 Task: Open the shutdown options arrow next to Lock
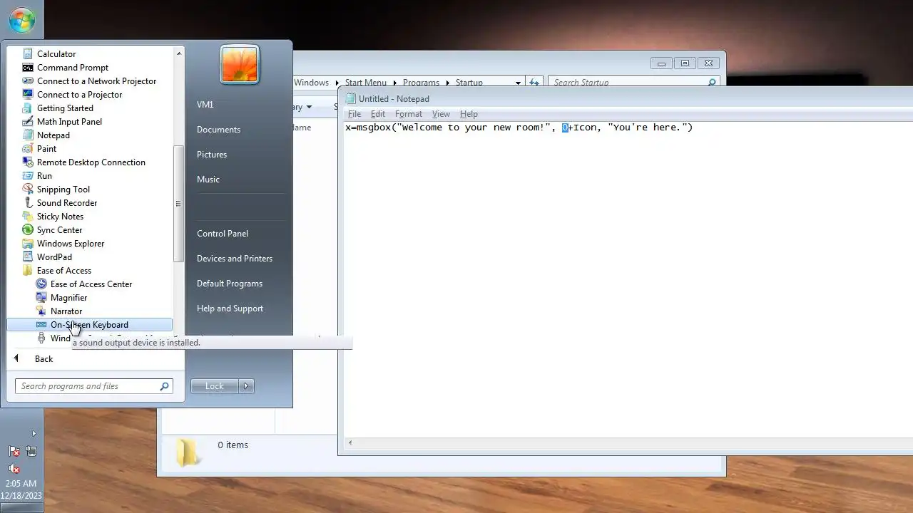246,386
